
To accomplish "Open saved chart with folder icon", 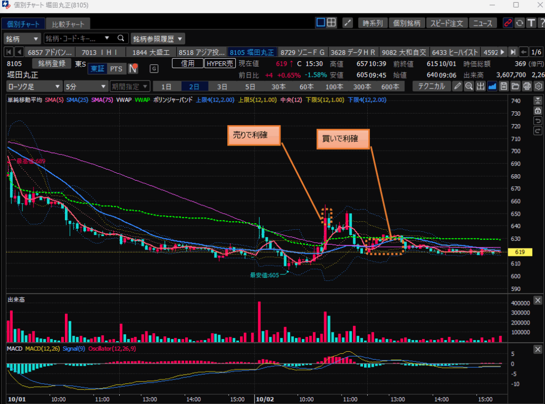I will (515, 86).
